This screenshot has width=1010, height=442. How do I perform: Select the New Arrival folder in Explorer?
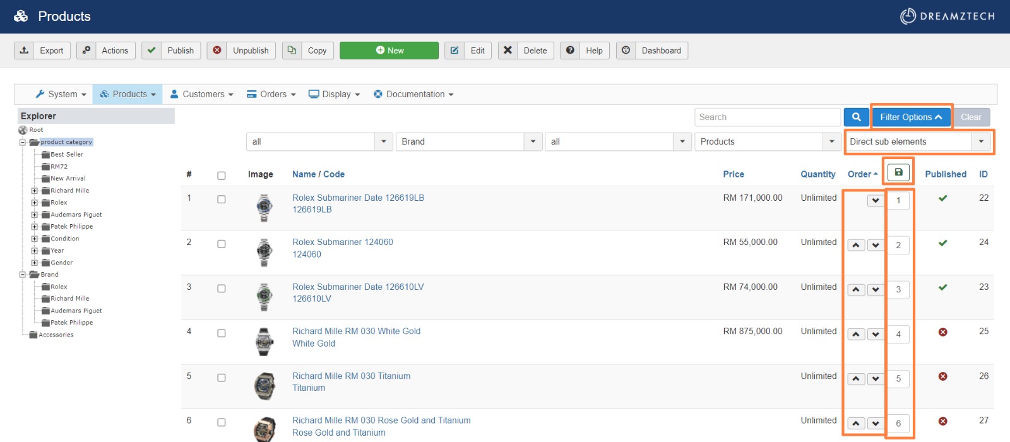coord(68,179)
